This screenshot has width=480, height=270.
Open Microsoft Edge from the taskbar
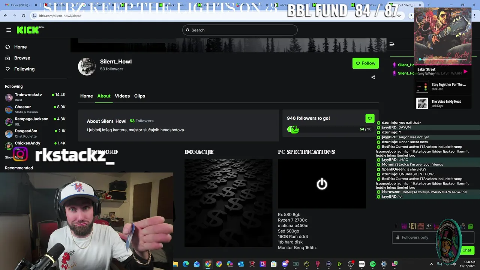click(x=186, y=264)
